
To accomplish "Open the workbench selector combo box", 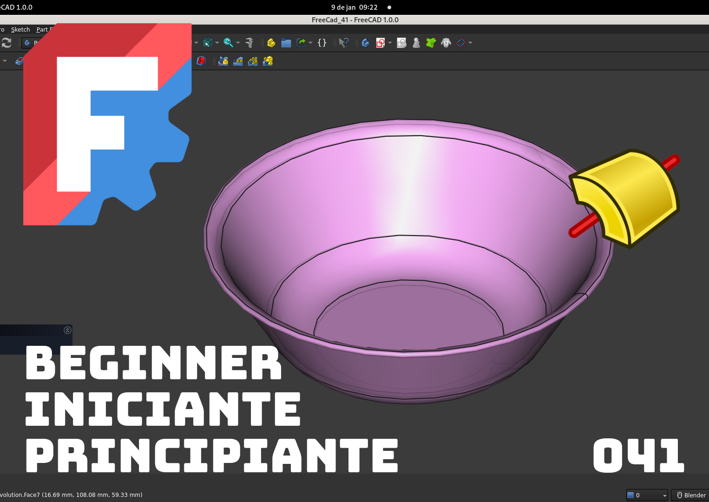I will (31, 43).
